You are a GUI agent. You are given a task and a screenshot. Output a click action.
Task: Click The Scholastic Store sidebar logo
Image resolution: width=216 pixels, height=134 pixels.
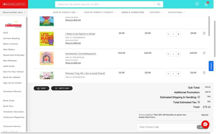tap(13, 25)
